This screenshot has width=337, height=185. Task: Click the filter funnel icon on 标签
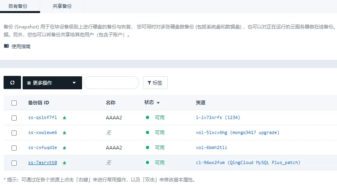click(149, 83)
